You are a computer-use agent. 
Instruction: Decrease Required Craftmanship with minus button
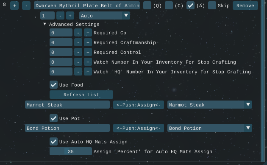[78, 42]
